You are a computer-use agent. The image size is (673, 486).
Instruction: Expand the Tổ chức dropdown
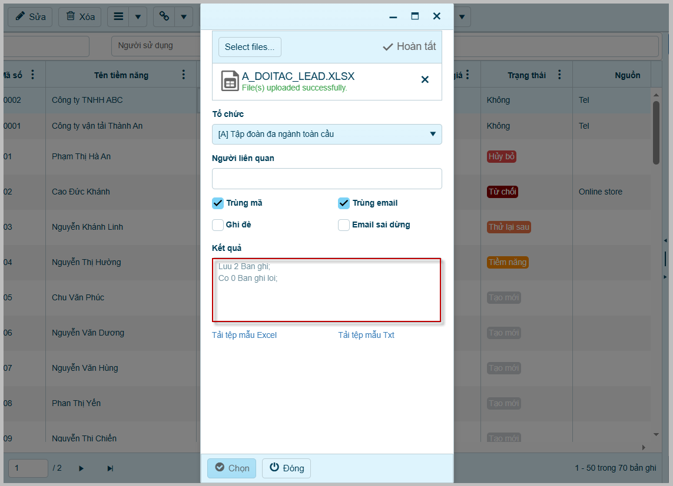click(x=434, y=134)
